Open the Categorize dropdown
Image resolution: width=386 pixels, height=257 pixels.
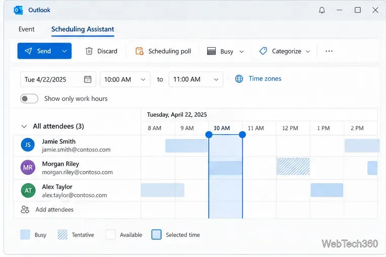285,51
